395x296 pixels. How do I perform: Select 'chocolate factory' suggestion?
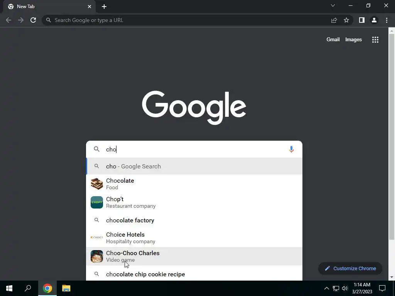(x=194, y=220)
